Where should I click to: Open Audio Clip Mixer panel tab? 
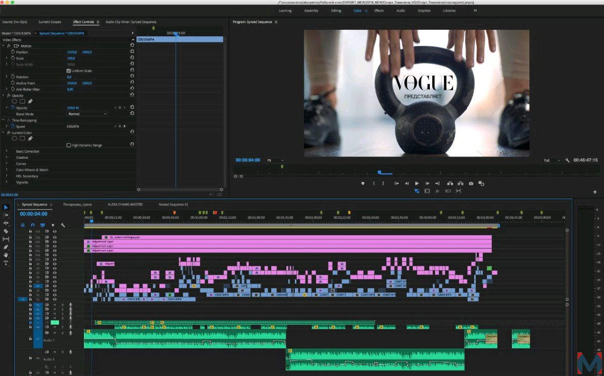pos(131,22)
